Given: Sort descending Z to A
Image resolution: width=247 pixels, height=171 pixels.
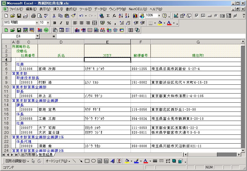Looking at the screenshot, I should pos(127,15).
